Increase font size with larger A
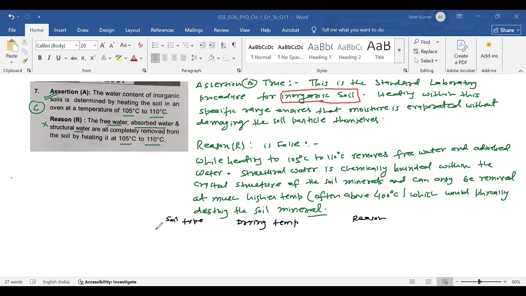Screen dimensions: 526x296 102,46
